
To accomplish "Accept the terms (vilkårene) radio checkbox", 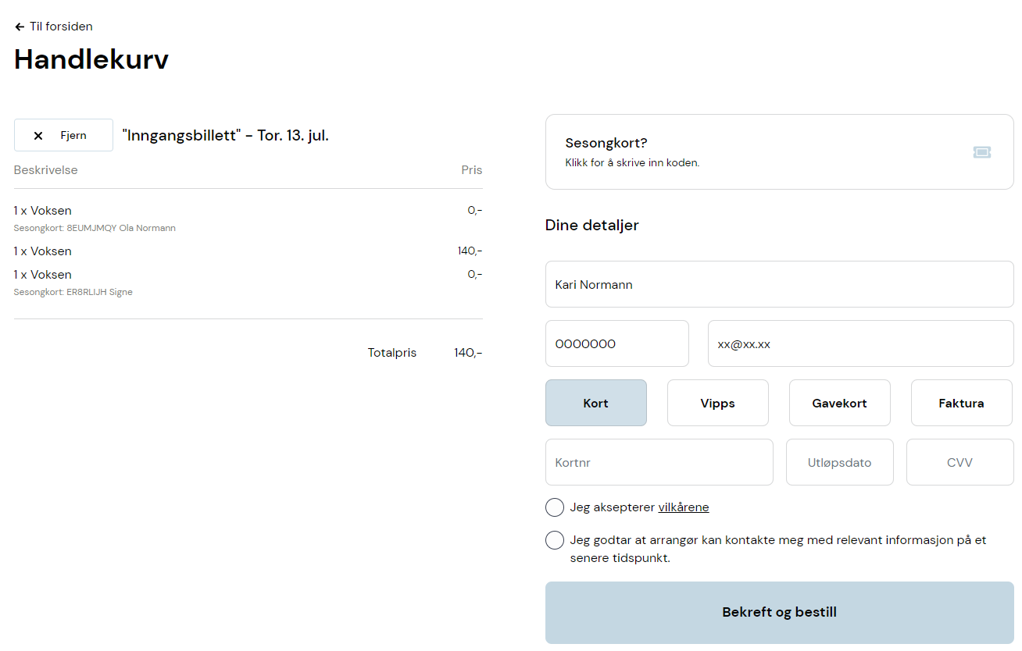I will point(555,507).
